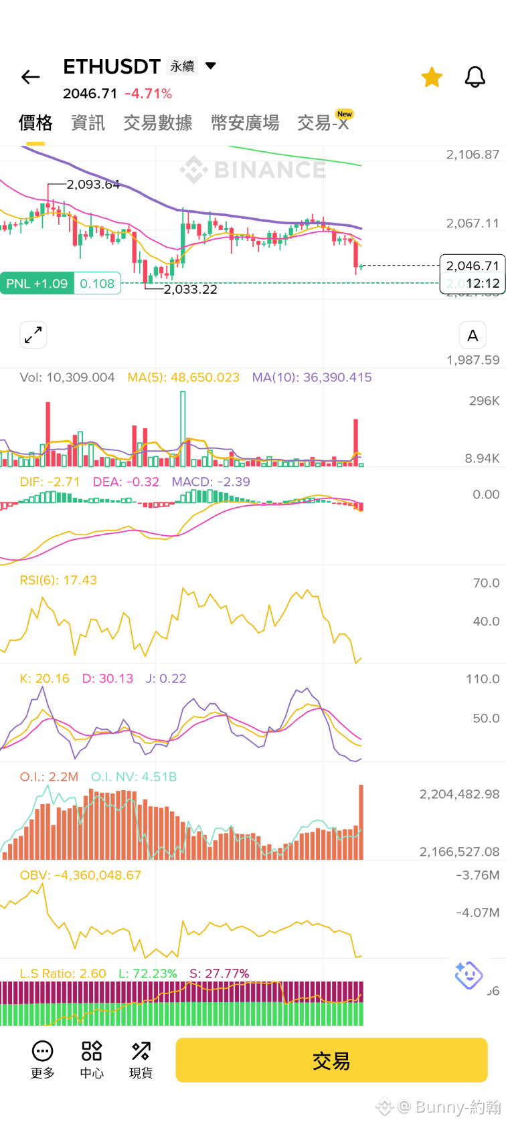Tap the 2,204,482.98 open interest axis value
Screen dimensions: 506x1124
[x=459, y=794]
